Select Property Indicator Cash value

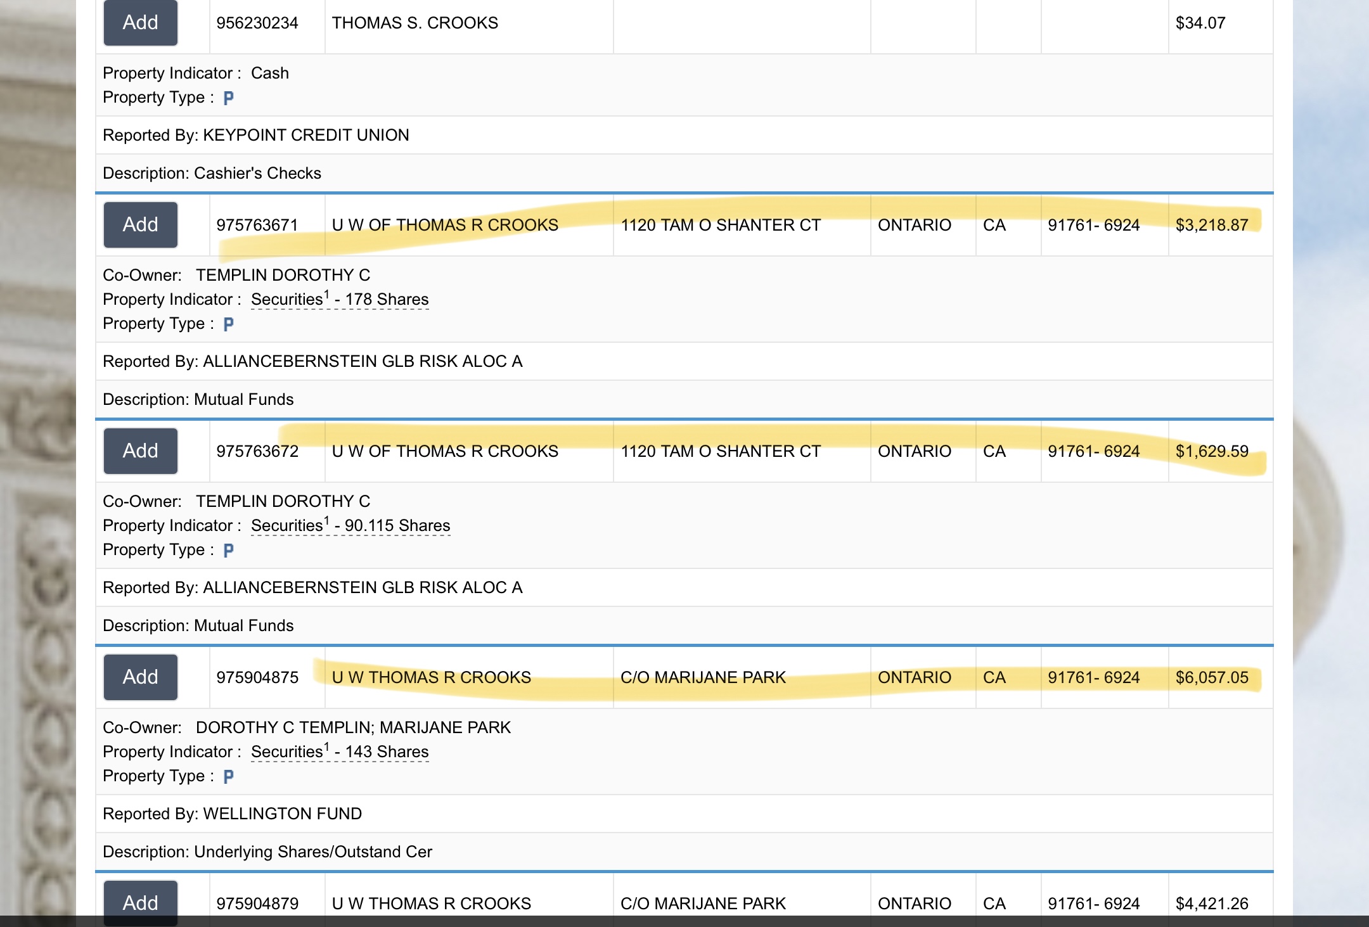[270, 74]
